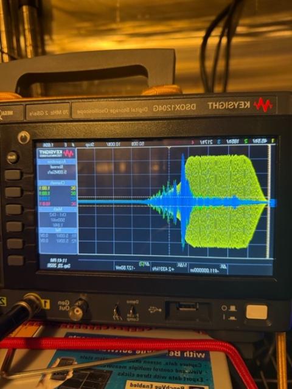The width and height of the screenshot is (292, 389).
Task: Click the R1 reference waveform row
Action: tap(58, 236)
